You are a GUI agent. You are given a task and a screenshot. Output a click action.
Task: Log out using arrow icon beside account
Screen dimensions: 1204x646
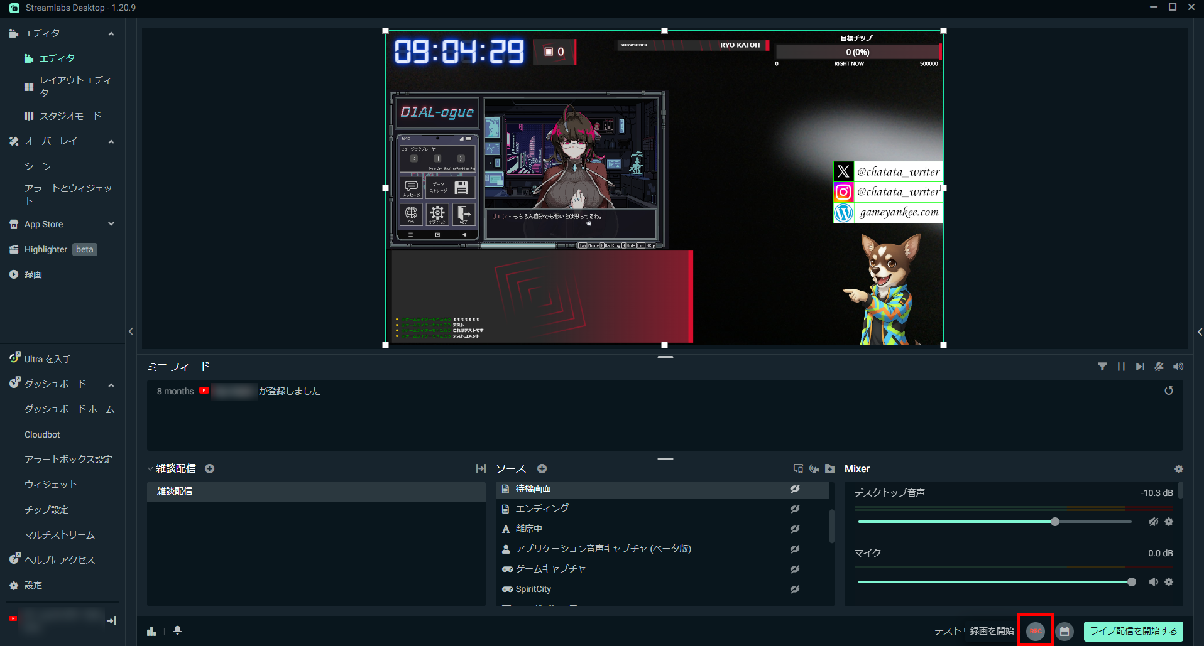point(111,621)
